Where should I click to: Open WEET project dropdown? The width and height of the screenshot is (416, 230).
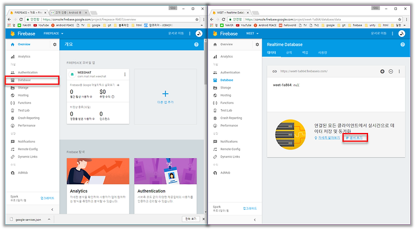(x=252, y=34)
